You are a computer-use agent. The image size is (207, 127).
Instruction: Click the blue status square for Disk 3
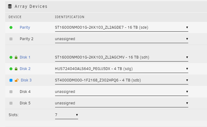point(11,80)
